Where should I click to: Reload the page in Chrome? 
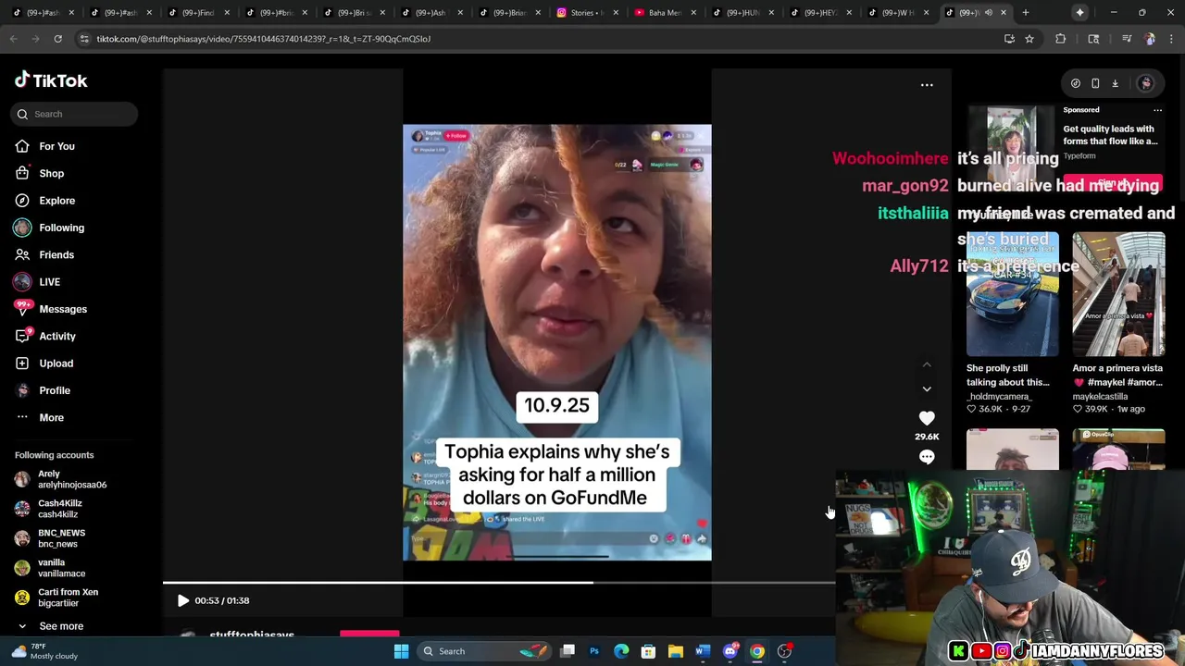click(x=57, y=39)
